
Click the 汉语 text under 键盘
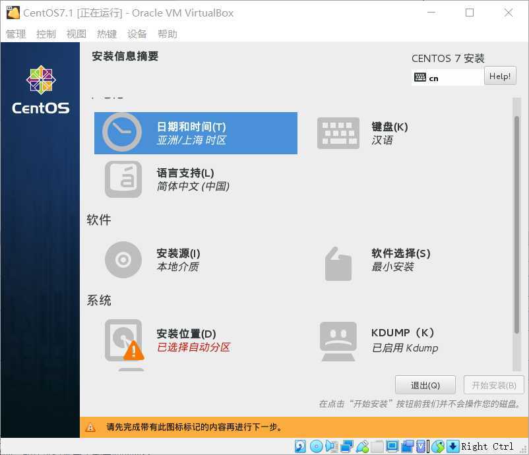tap(382, 140)
